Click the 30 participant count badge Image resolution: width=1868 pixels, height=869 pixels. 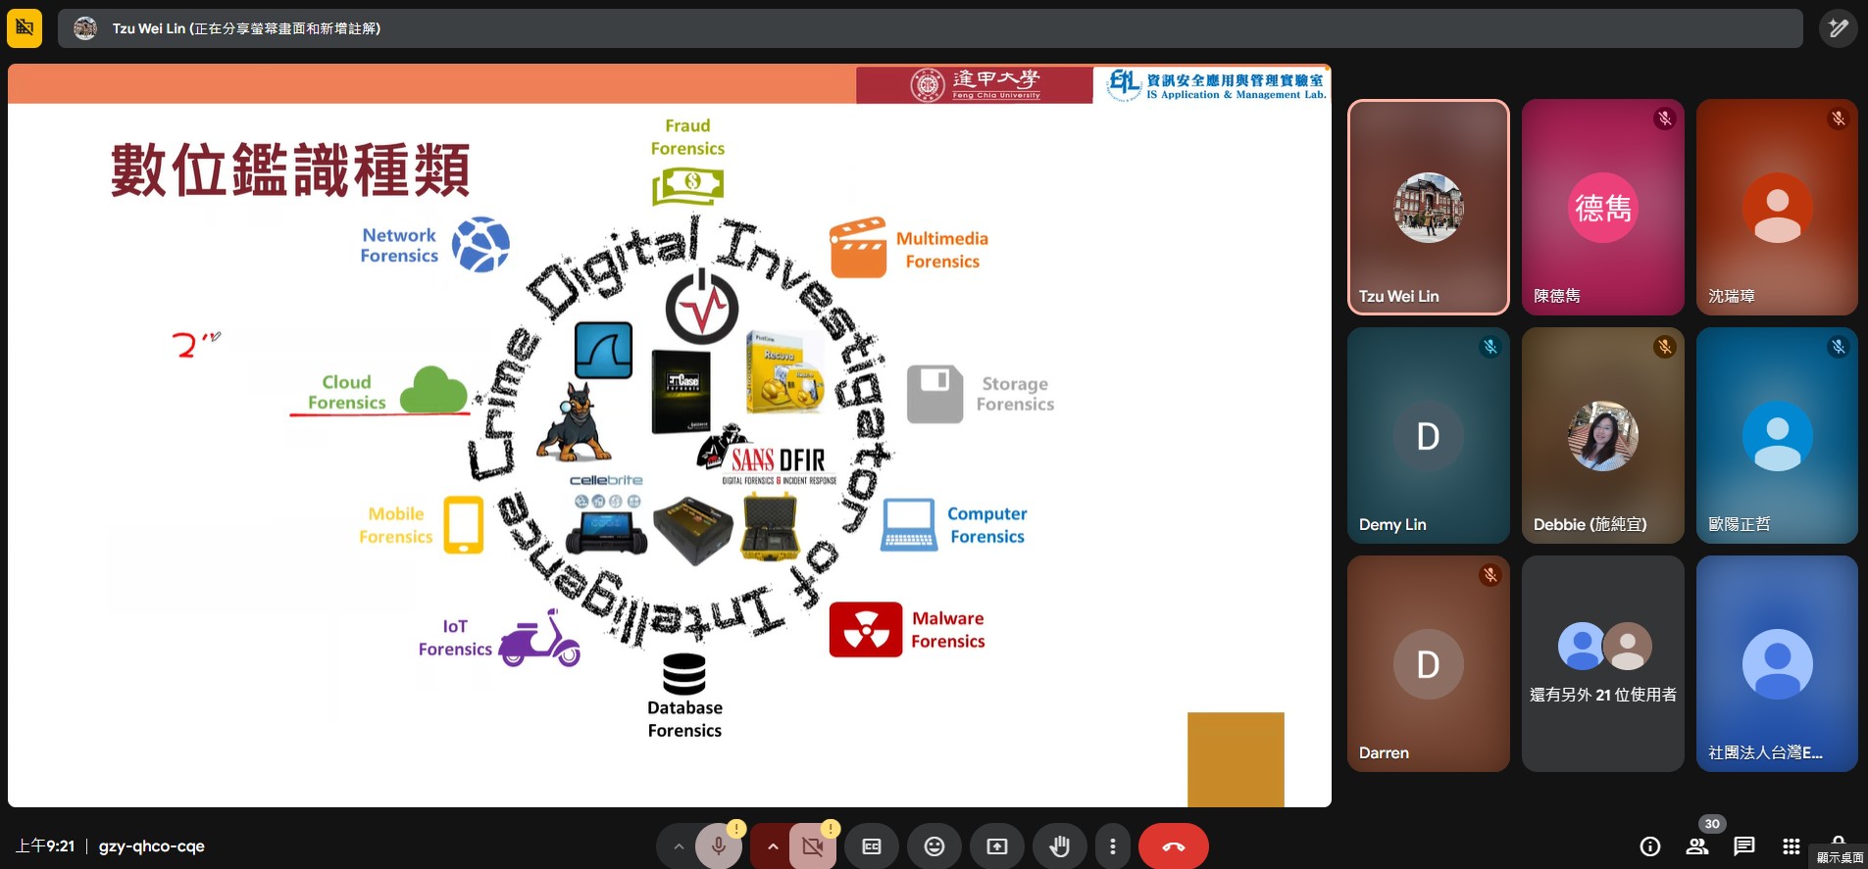[1712, 824]
